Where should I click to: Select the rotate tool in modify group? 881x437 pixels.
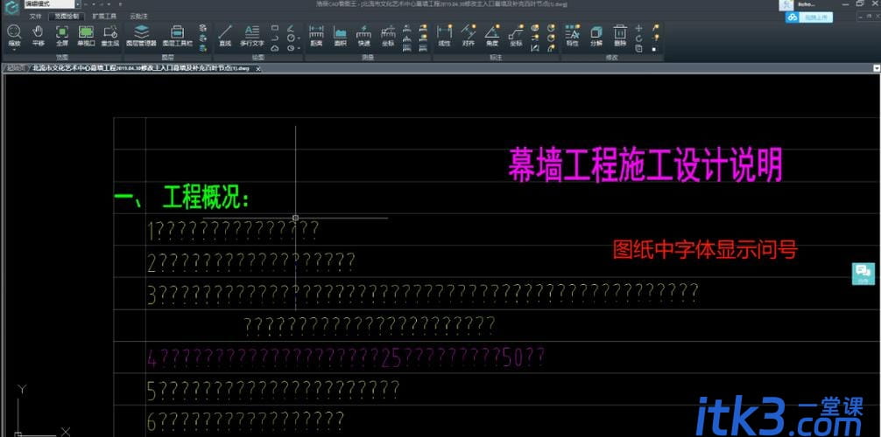(x=638, y=38)
